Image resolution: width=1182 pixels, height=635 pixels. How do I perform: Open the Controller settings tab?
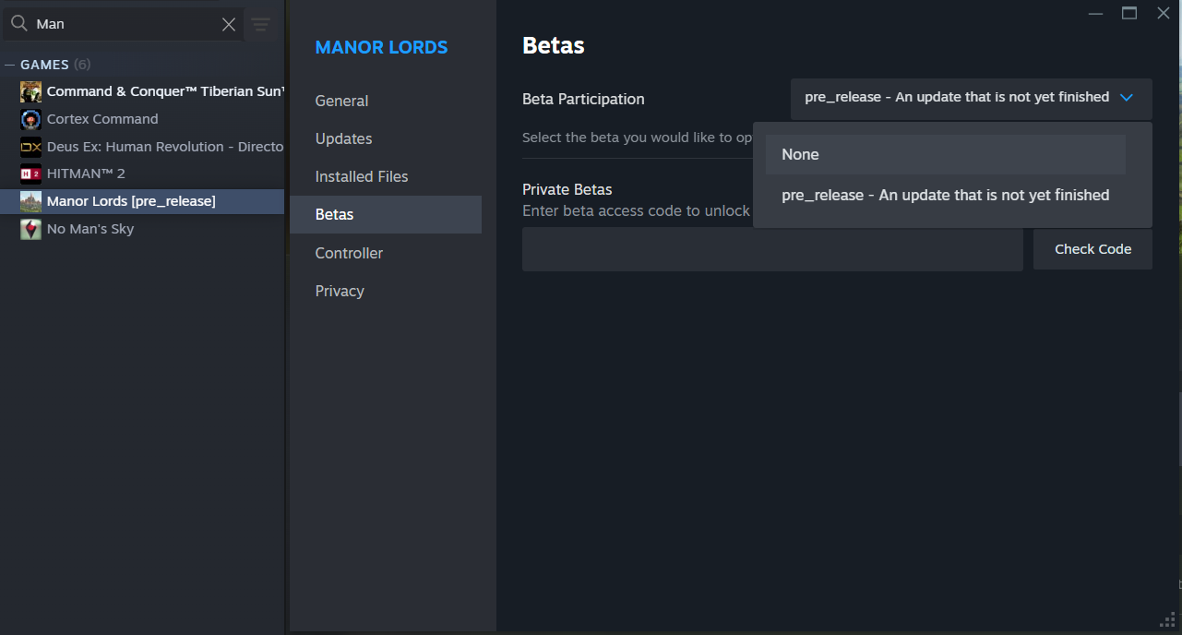click(349, 253)
